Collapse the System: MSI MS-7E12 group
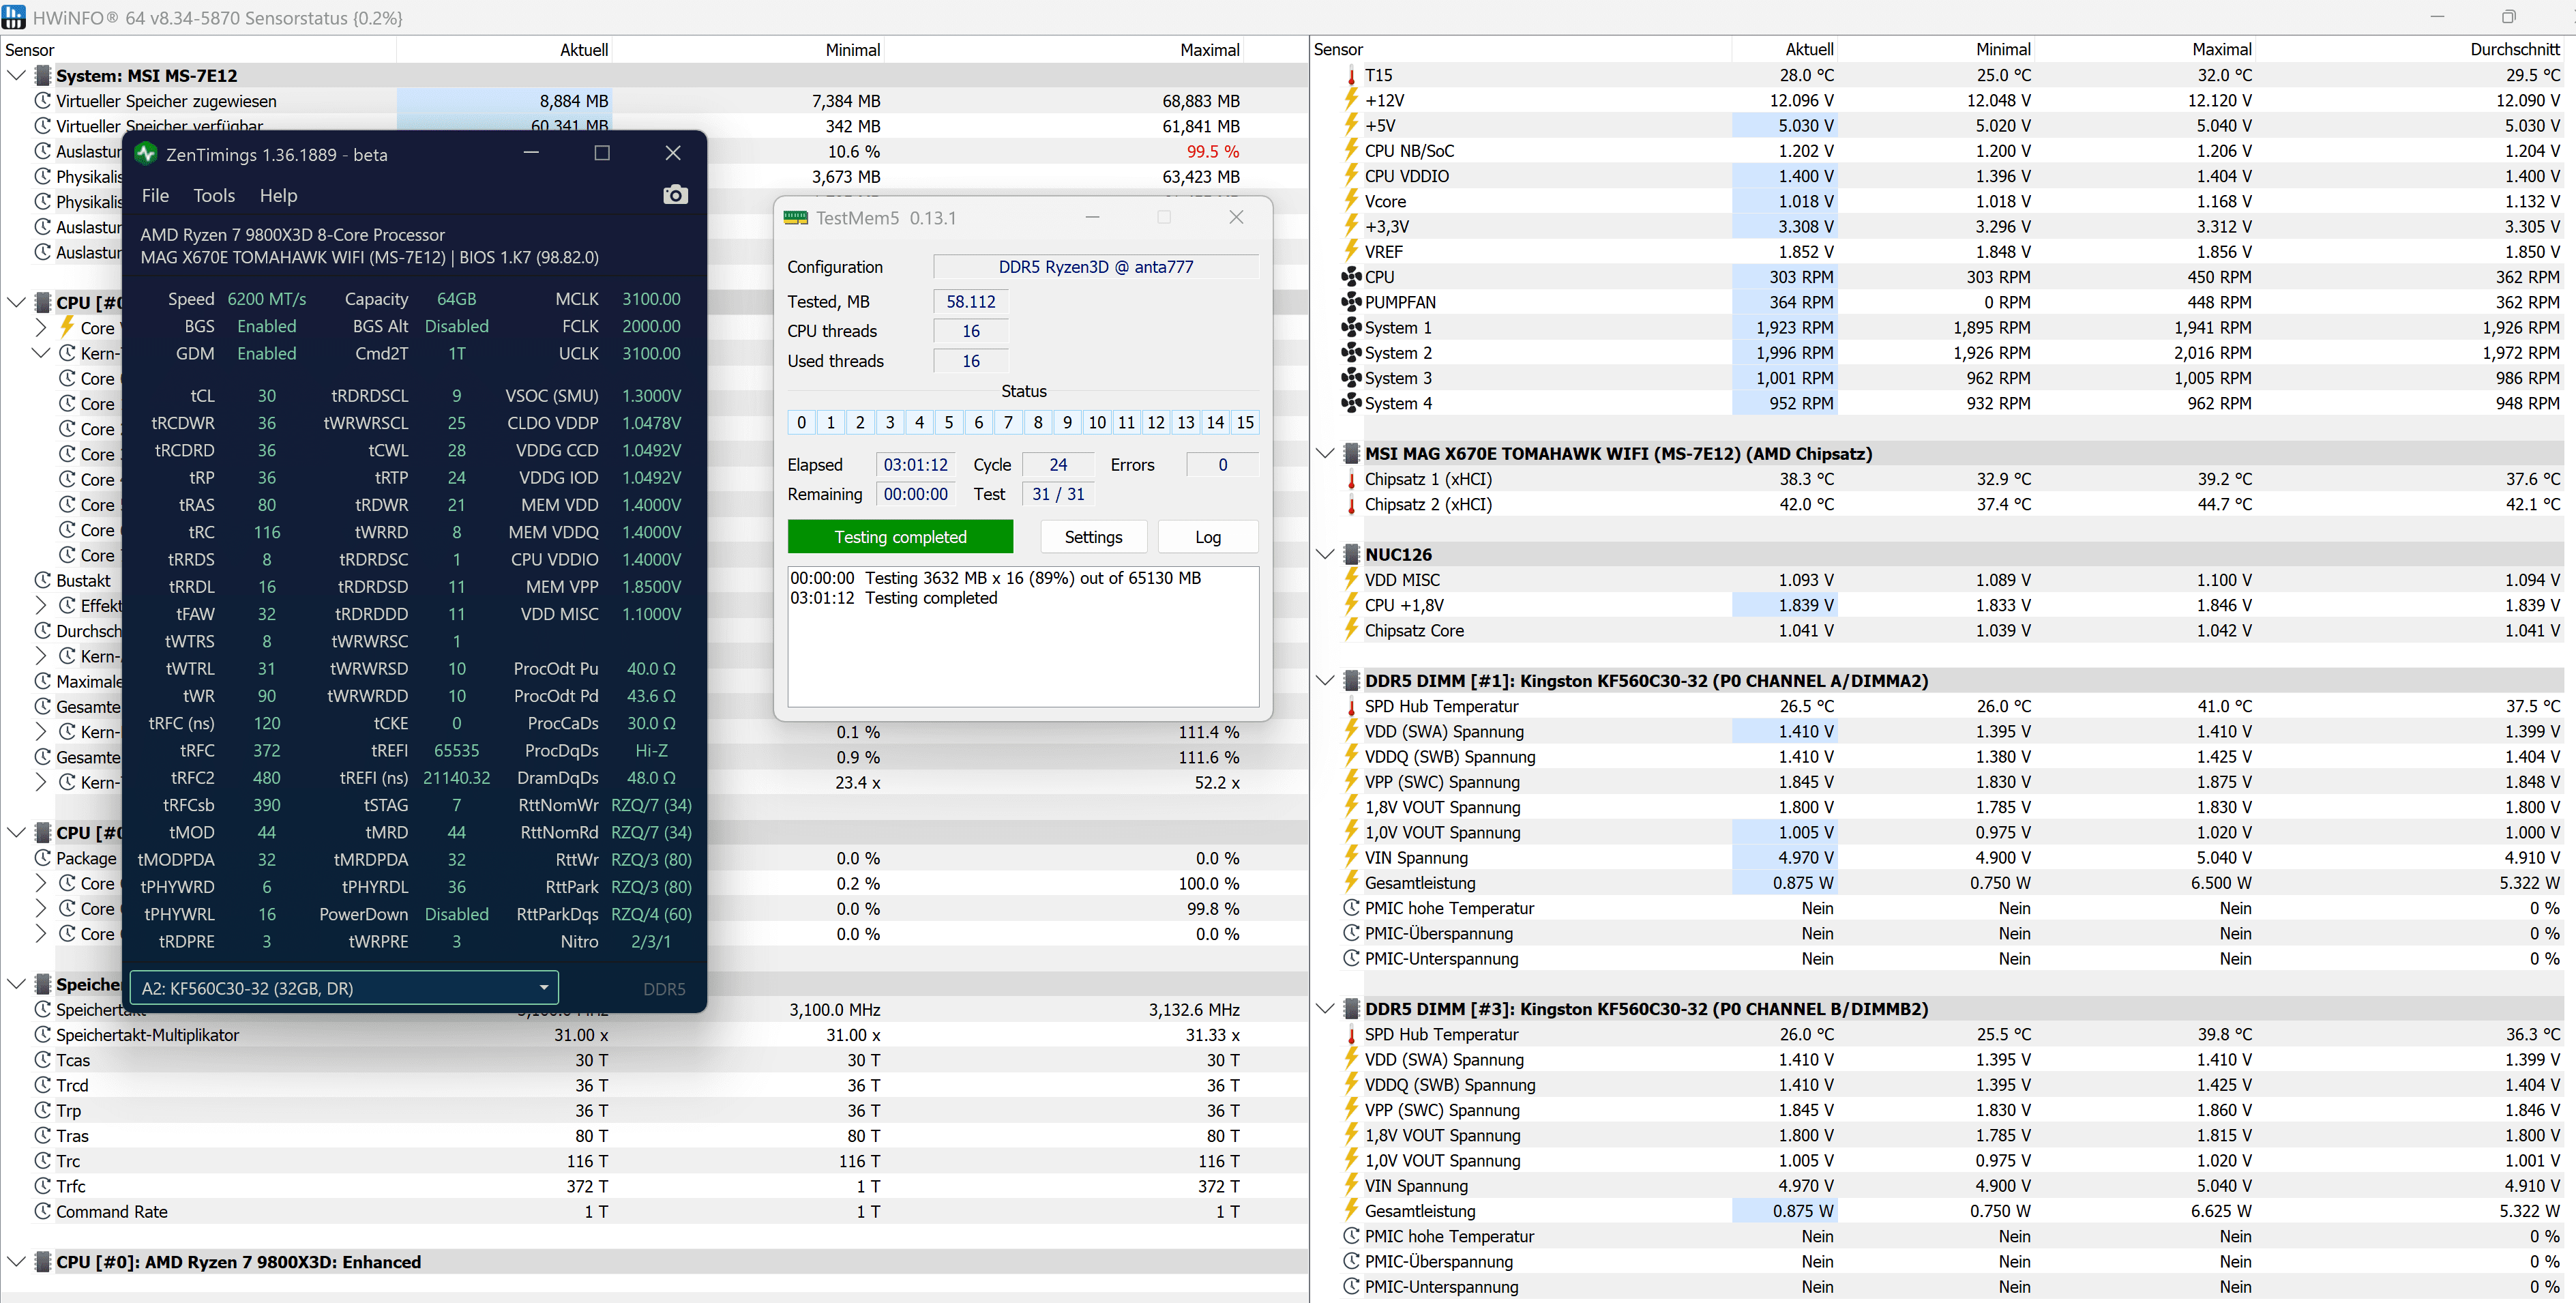The height and width of the screenshot is (1303, 2576). [16, 76]
